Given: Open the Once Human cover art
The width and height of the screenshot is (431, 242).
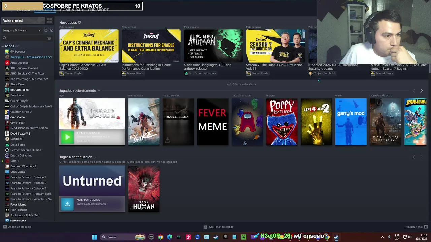Looking at the screenshot, I should click(x=144, y=189).
